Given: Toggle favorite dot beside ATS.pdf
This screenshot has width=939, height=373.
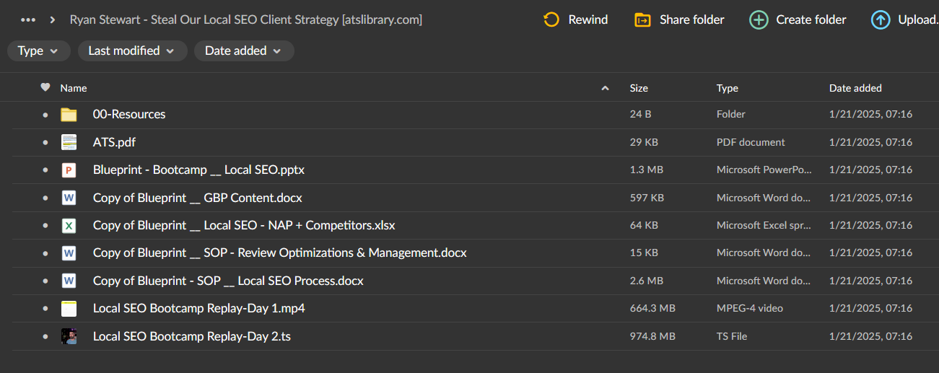Looking at the screenshot, I should (45, 143).
